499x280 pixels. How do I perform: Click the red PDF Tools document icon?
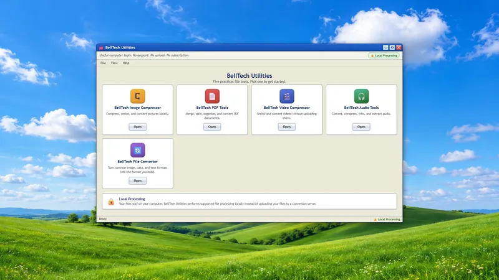click(x=212, y=96)
